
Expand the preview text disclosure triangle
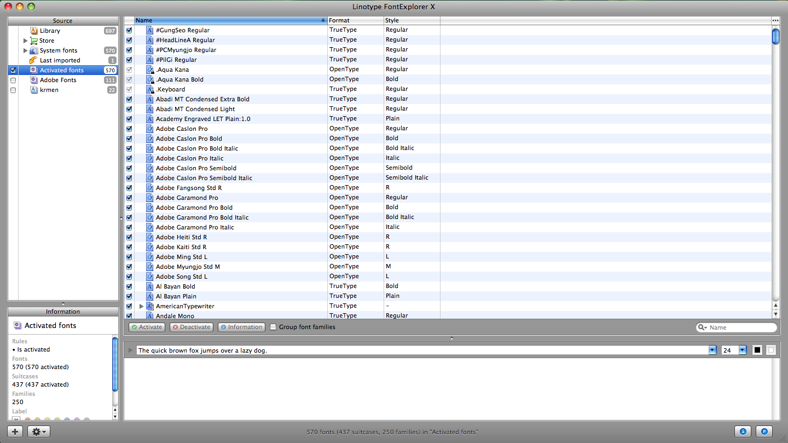pyautogui.click(x=130, y=350)
